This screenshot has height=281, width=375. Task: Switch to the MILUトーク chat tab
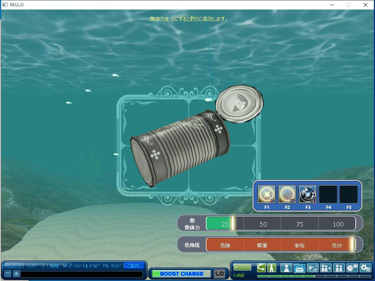coord(13,266)
